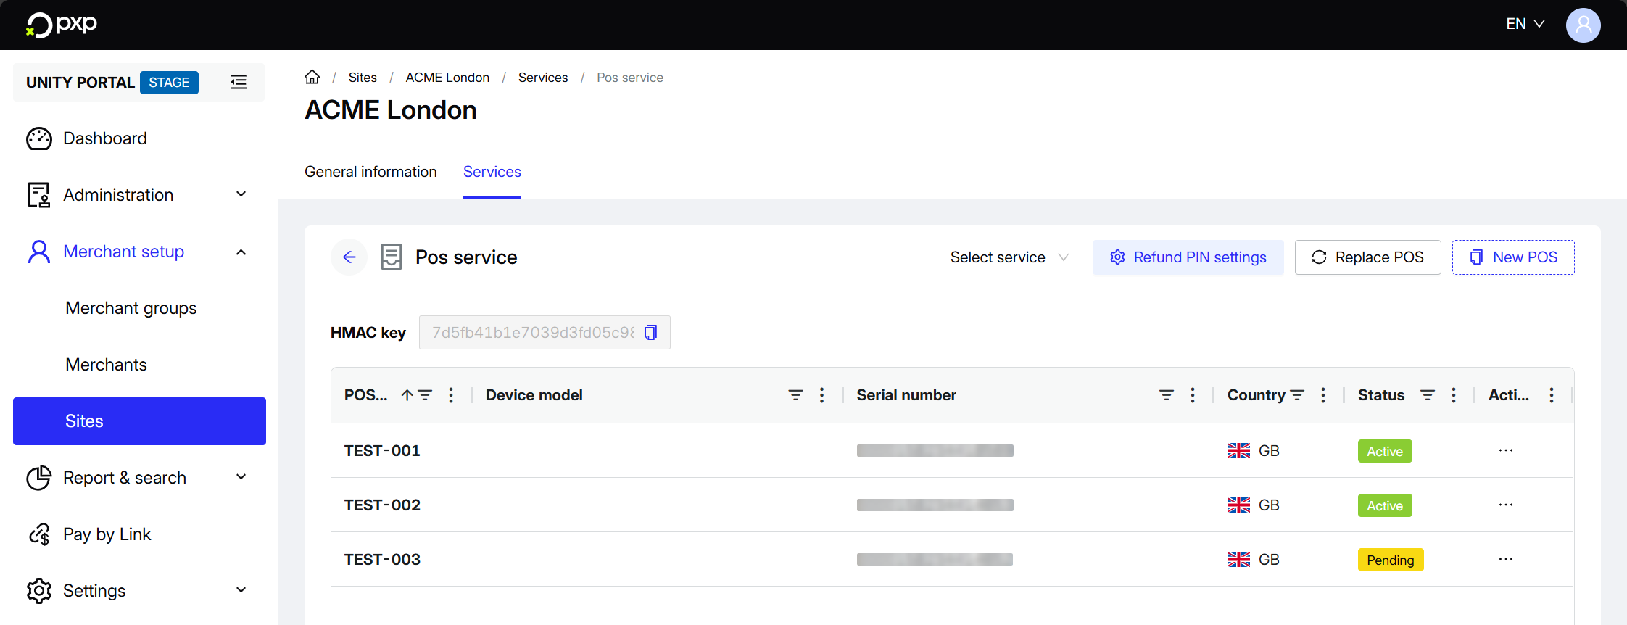Open Merchant groups in sidebar
Viewport: 1627px width, 625px height.
coord(131,308)
